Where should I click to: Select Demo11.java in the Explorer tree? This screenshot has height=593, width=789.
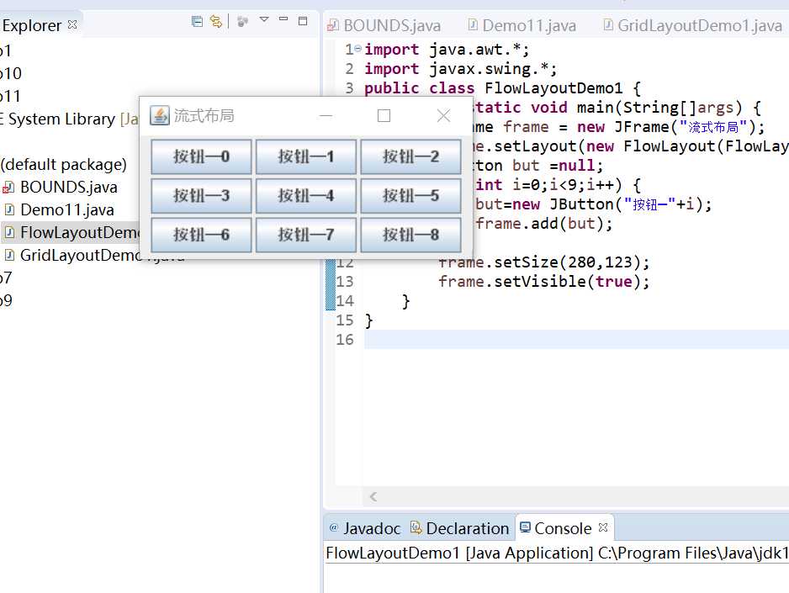point(67,209)
